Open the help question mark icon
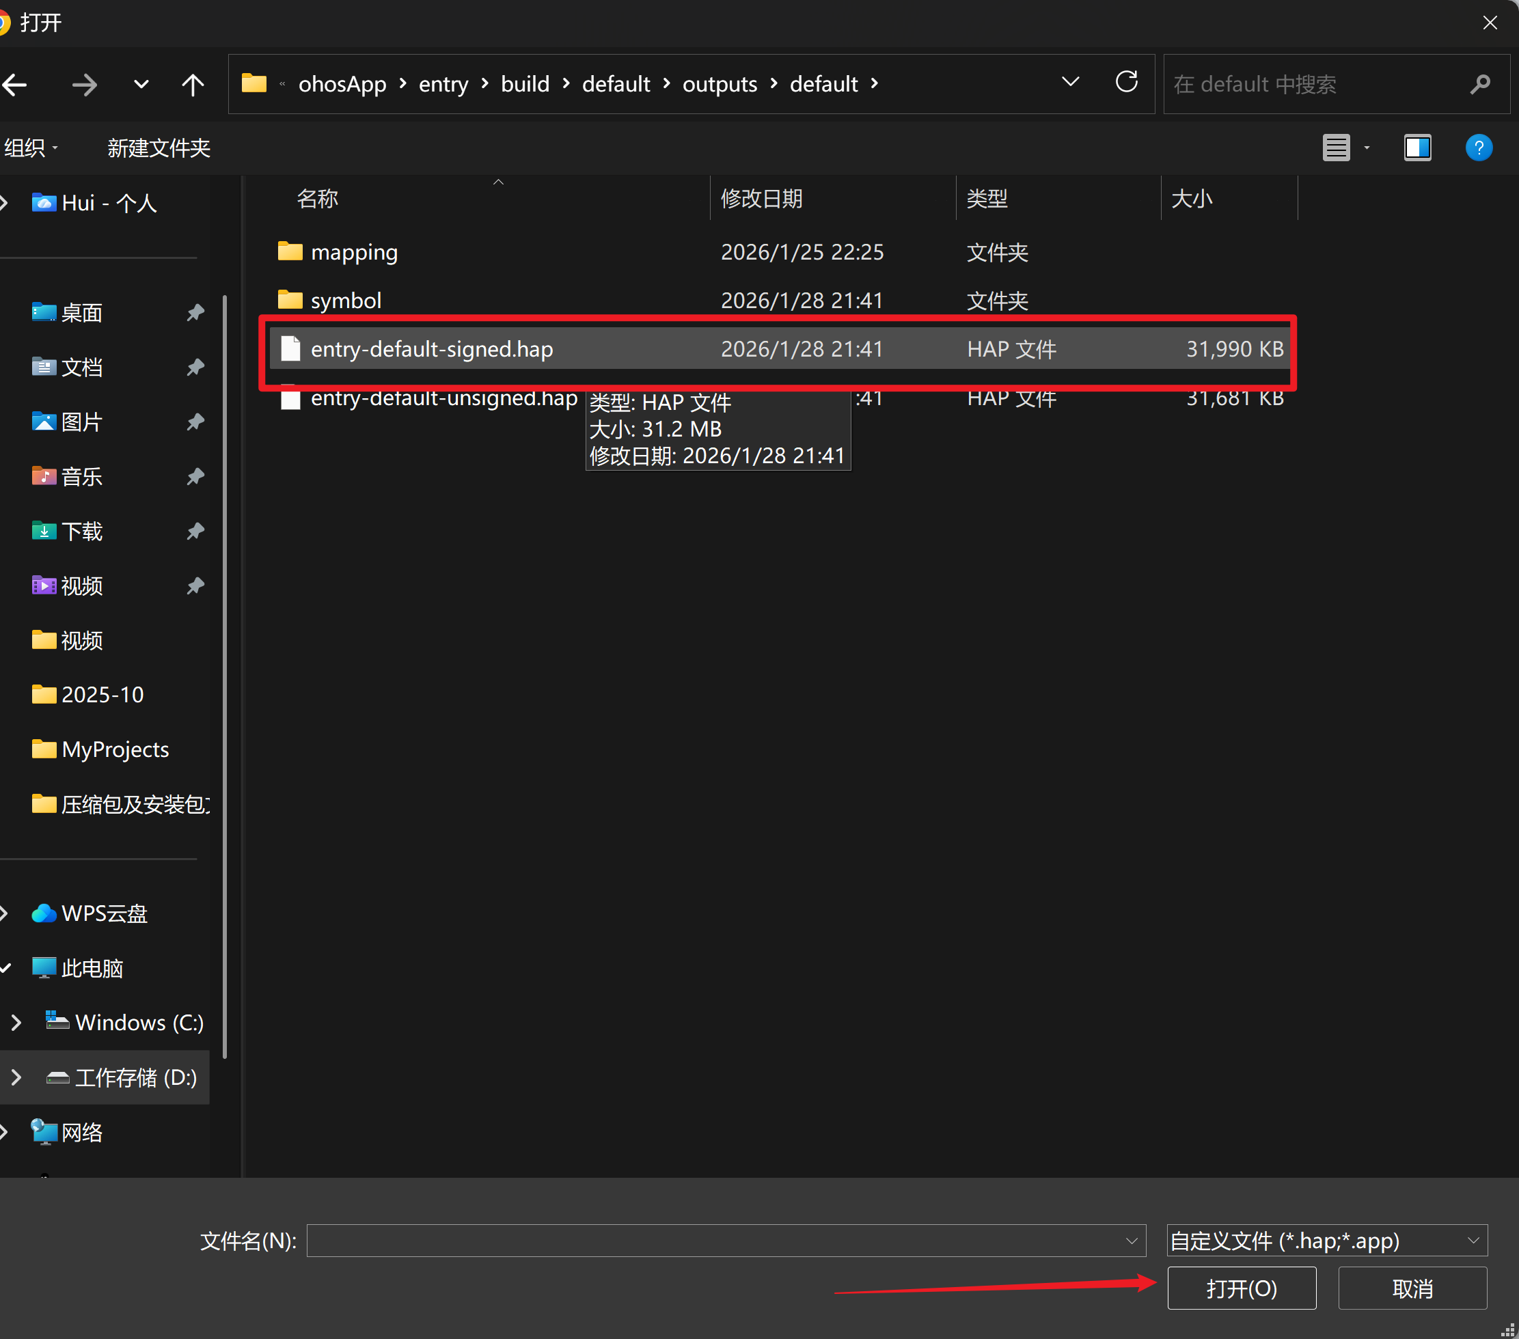The width and height of the screenshot is (1519, 1339). tap(1478, 148)
